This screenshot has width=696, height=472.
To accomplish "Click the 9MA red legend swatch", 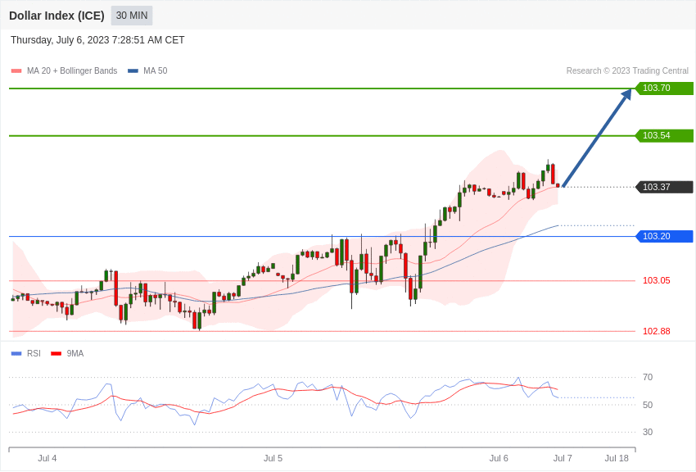I will [56, 353].
